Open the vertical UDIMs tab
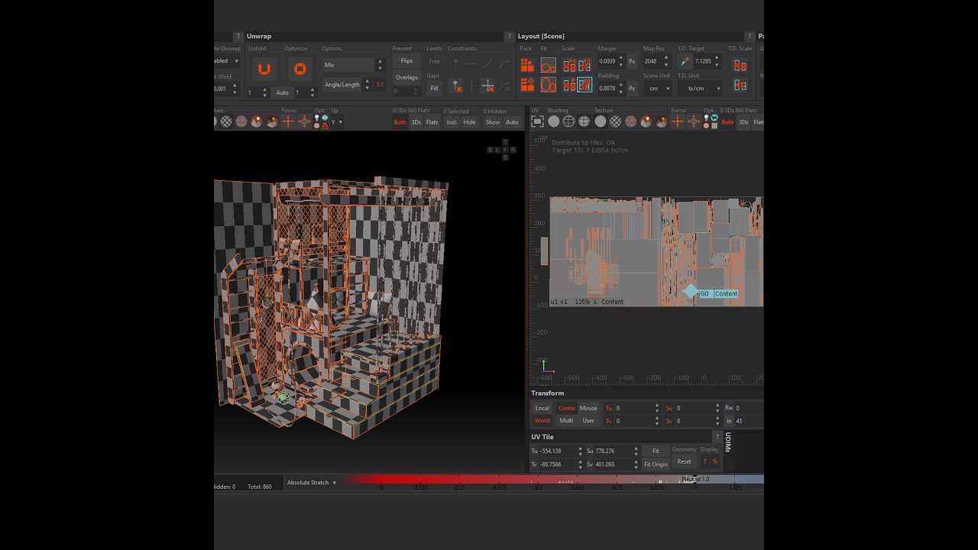The height and width of the screenshot is (550, 978). [x=727, y=442]
